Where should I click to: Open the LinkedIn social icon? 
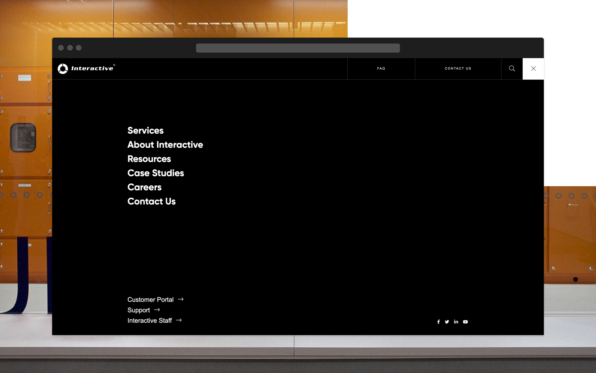coord(456,322)
